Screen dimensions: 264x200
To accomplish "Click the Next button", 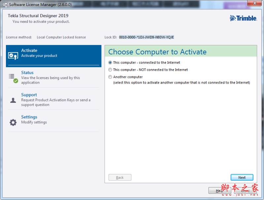I will click(x=242, y=178).
